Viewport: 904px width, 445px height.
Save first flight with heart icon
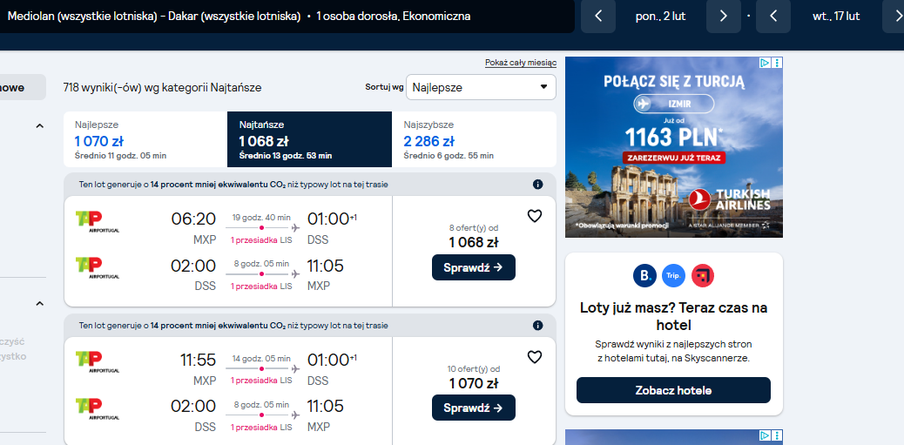point(535,216)
